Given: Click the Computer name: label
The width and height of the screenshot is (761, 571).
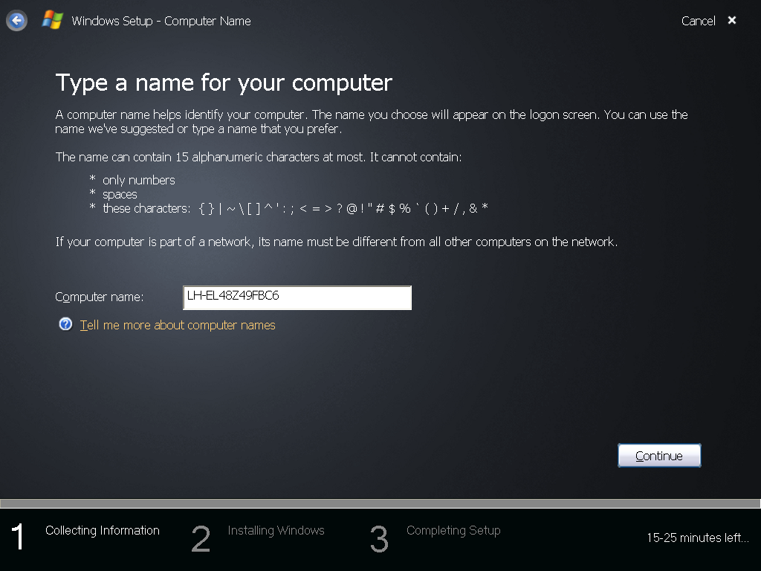Looking at the screenshot, I should point(100,297).
